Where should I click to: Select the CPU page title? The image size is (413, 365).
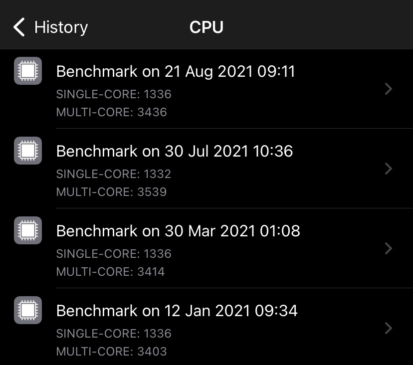206,27
